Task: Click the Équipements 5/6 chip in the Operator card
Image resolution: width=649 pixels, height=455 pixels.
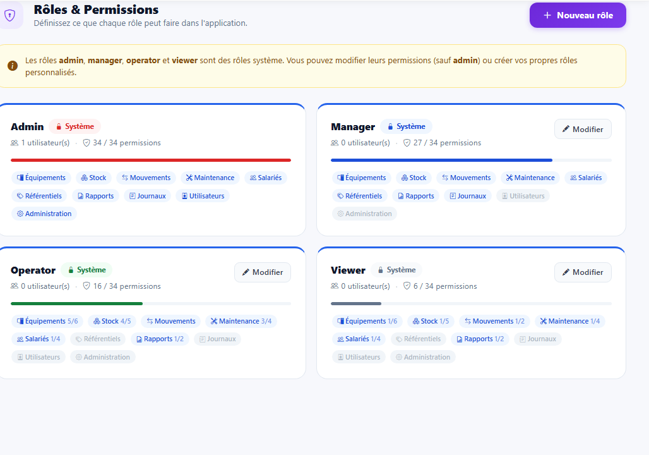Action: pos(47,321)
